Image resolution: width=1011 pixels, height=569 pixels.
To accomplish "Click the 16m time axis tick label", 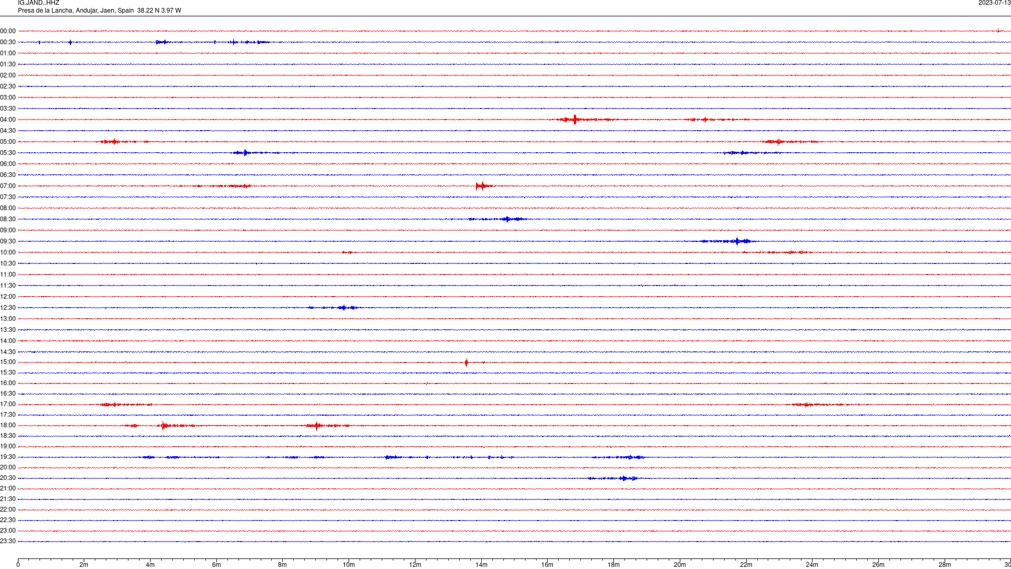I will click(x=547, y=565).
